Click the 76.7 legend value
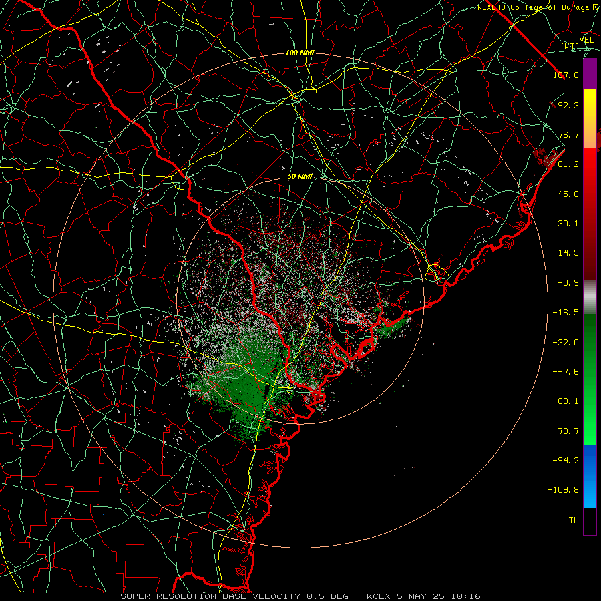 click(x=568, y=134)
